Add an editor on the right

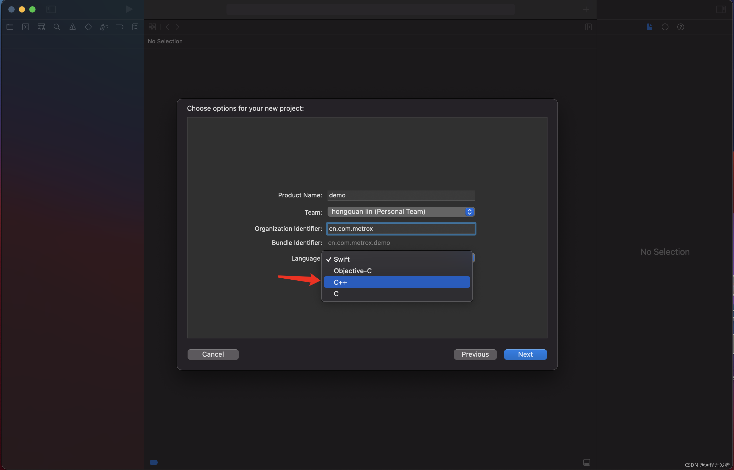pyautogui.click(x=588, y=27)
